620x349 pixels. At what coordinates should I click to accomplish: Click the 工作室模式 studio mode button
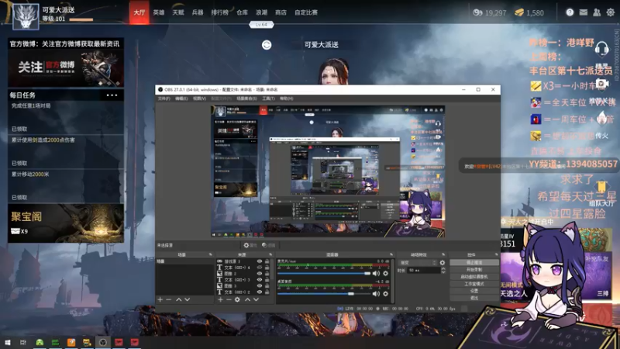pyautogui.click(x=474, y=284)
